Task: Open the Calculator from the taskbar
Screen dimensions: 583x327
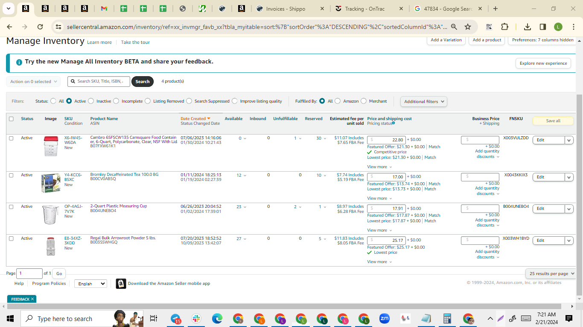Action: point(447,318)
